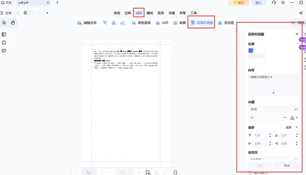
Task: Click the 取消 cancel button
Action: click(x=287, y=165)
